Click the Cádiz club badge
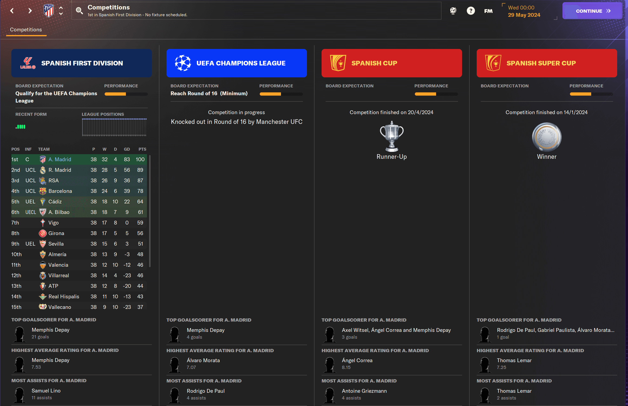Viewport: 628px width, 406px height. point(43,202)
